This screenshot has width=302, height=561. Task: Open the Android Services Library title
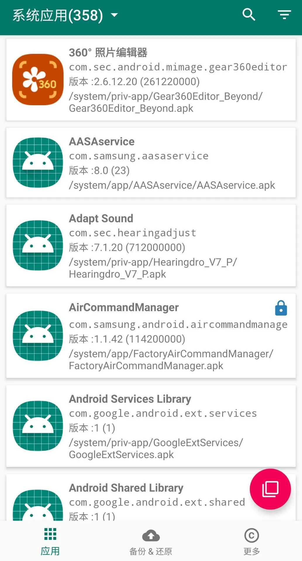(x=130, y=399)
